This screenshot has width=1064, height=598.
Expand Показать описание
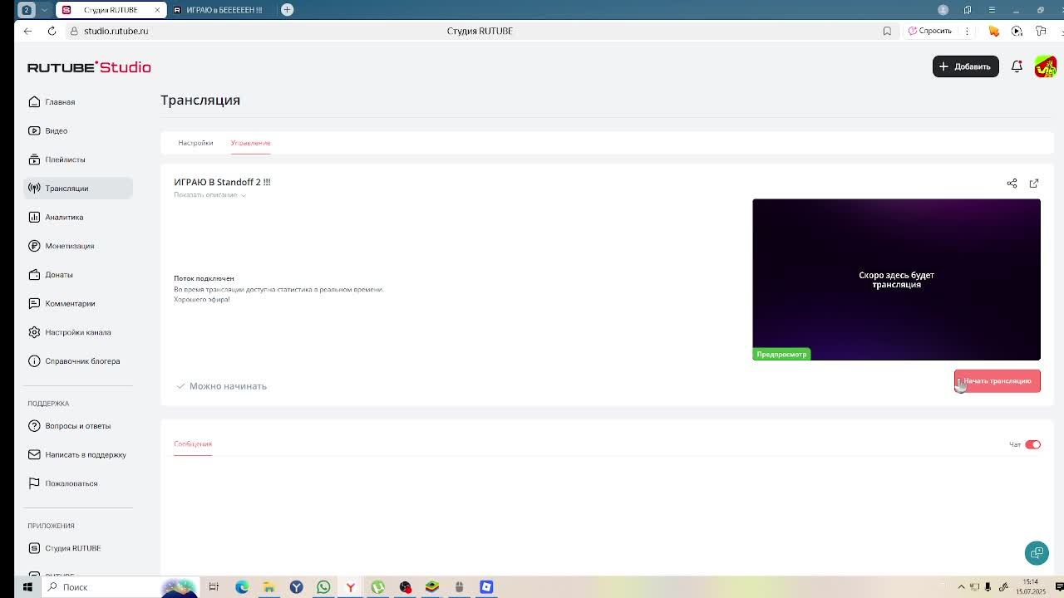pyautogui.click(x=209, y=195)
